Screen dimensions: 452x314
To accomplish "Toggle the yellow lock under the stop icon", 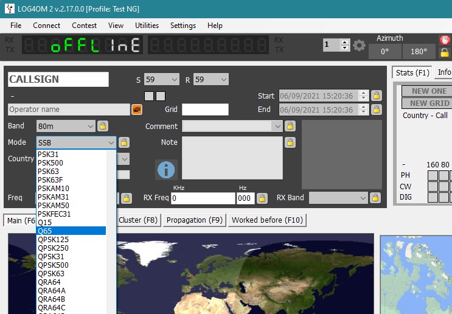I will [445, 53].
